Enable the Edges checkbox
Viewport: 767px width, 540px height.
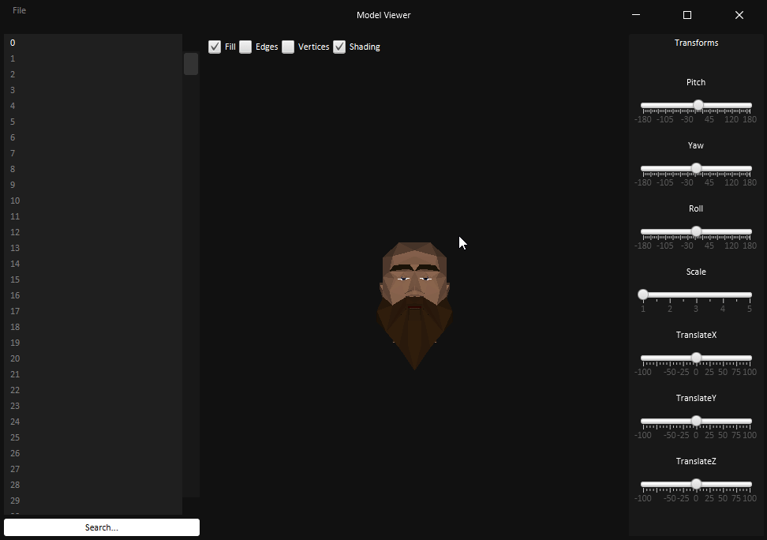(x=245, y=47)
